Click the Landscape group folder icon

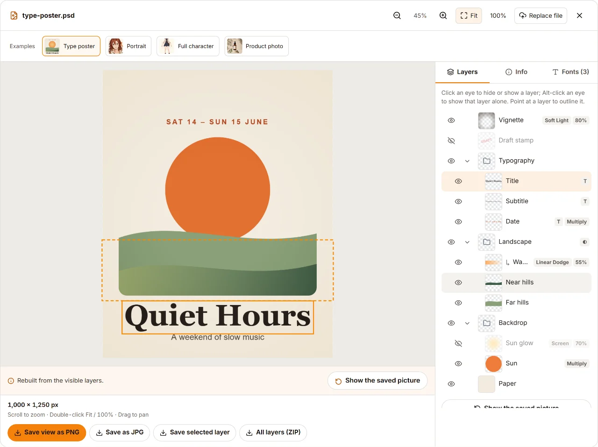(486, 242)
